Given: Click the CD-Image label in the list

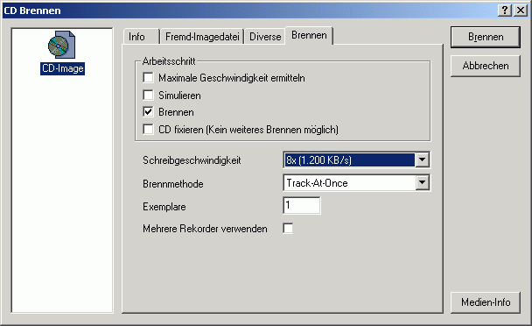Looking at the screenshot, I should 62,68.
